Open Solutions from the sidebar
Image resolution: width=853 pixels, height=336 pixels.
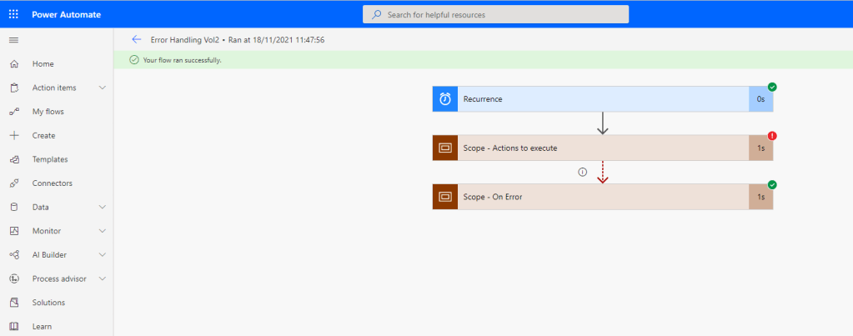[48, 303]
